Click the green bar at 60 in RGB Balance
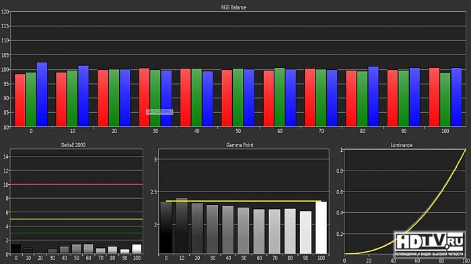The image size is (471, 264). point(280,97)
